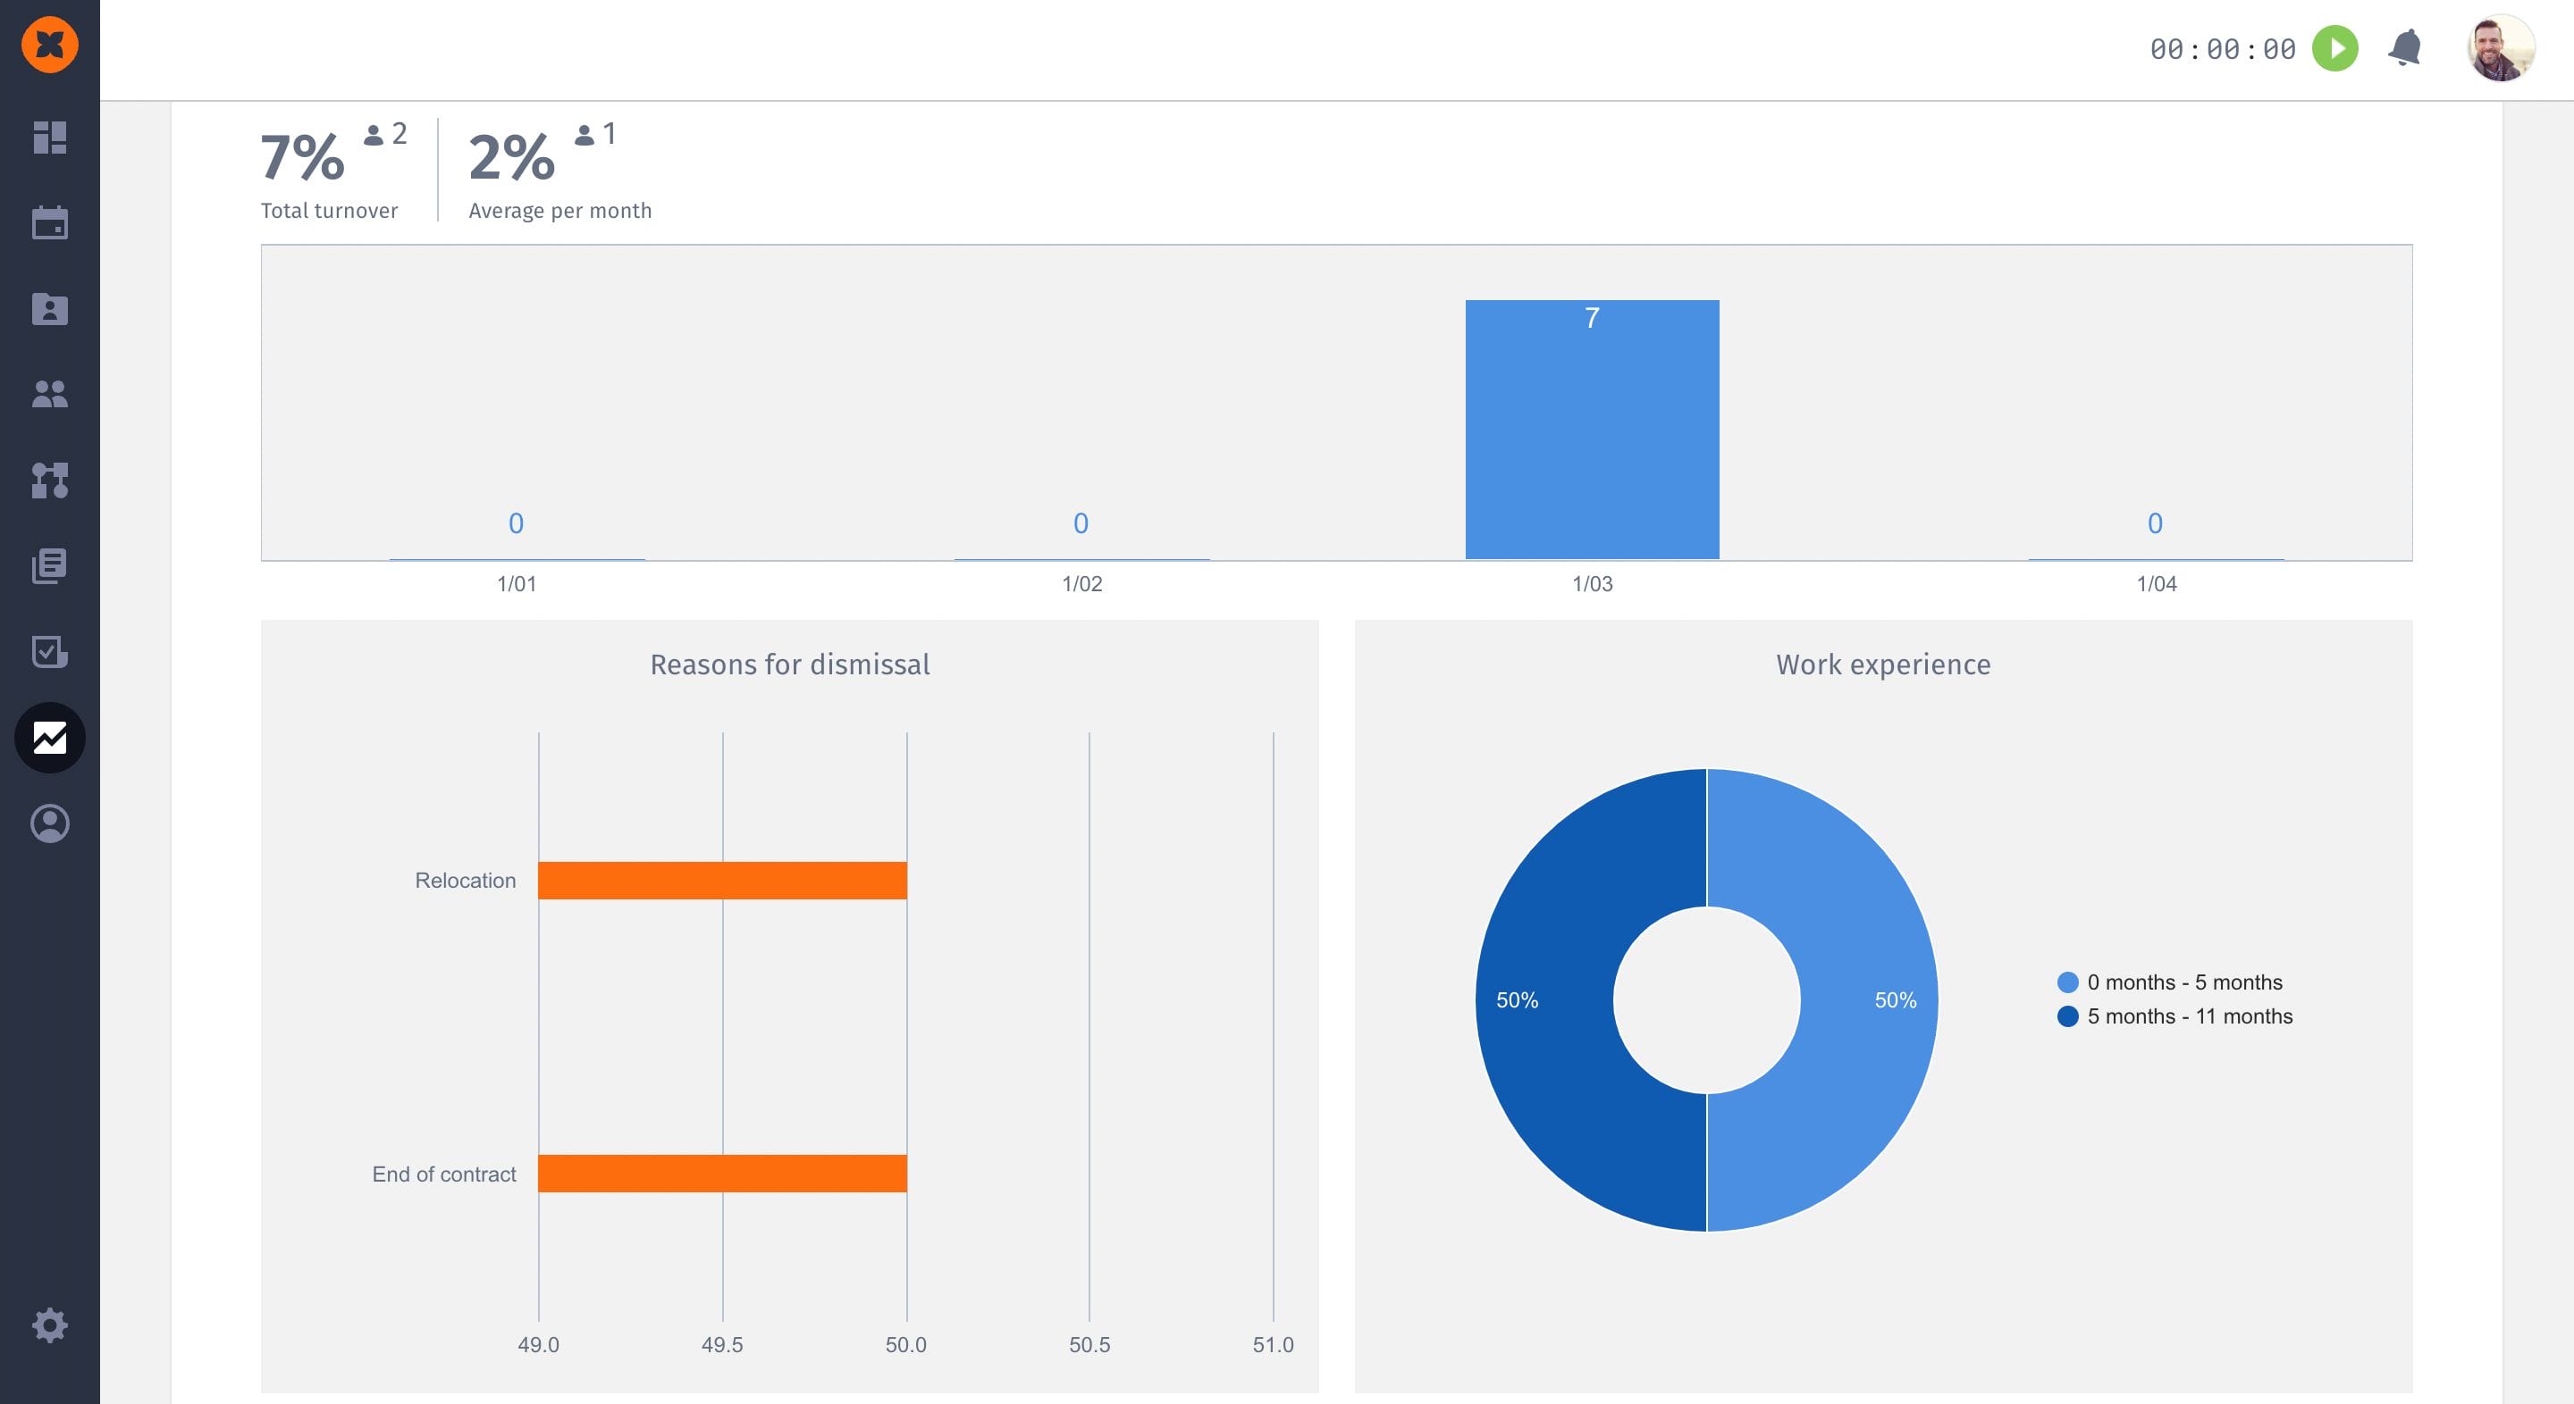Screen dimensions: 2574x1404
Task: Click the 1/01 axis label
Action: tap(517, 584)
